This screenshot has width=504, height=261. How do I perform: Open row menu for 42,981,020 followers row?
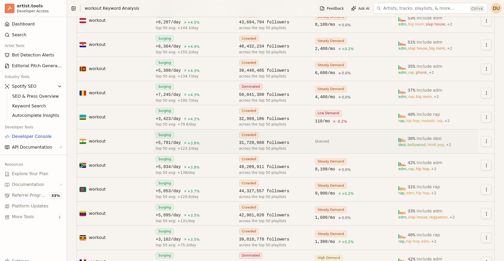pos(486,213)
